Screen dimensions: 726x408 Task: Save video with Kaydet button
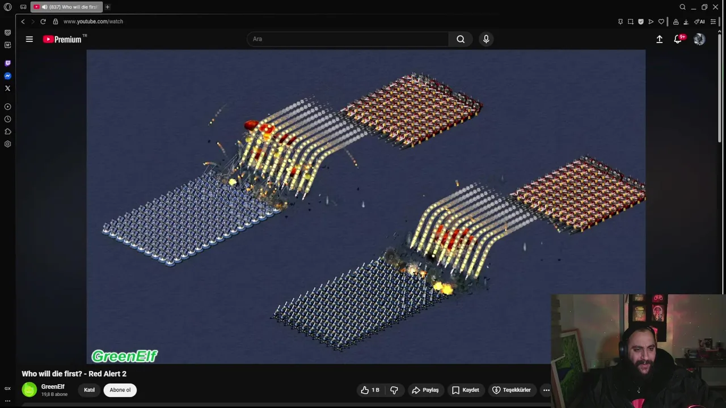point(466,390)
